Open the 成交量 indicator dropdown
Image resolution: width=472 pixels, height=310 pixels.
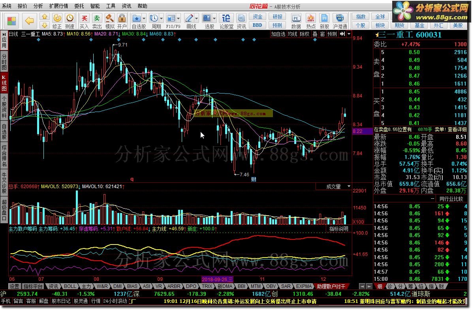click(x=349, y=187)
